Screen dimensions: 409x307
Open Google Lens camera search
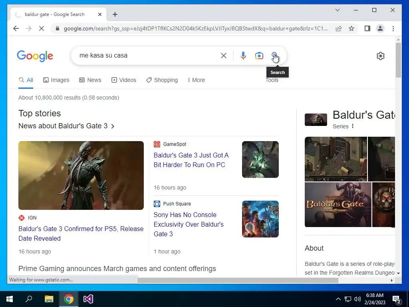259,56
